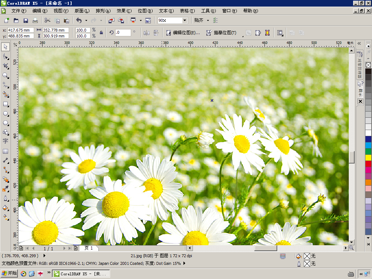Click the Save disk icon

(26, 21)
